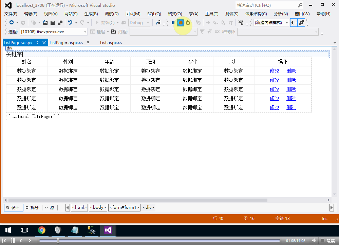Click the Break All pause icon
339x245 pixels.
click(x=173, y=23)
